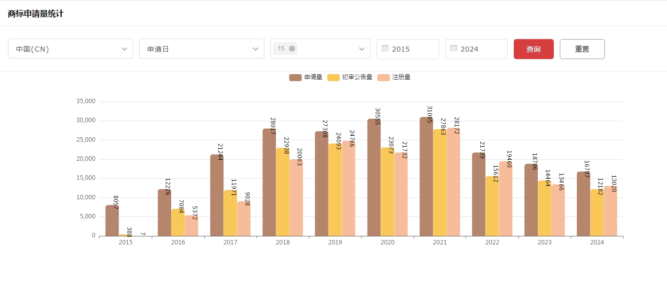
Task: Click the 商标申请量统计 page title
Action: (x=36, y=14)
